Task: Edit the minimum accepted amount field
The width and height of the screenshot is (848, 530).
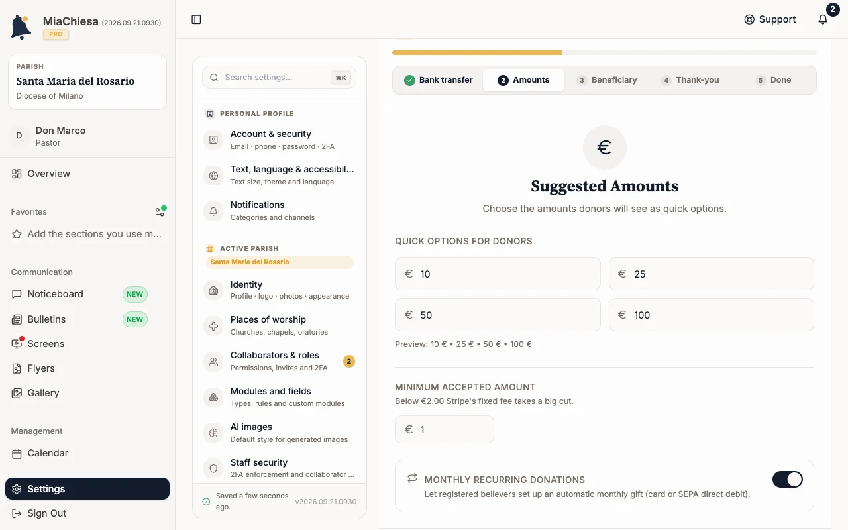Action: pos(445,429)
